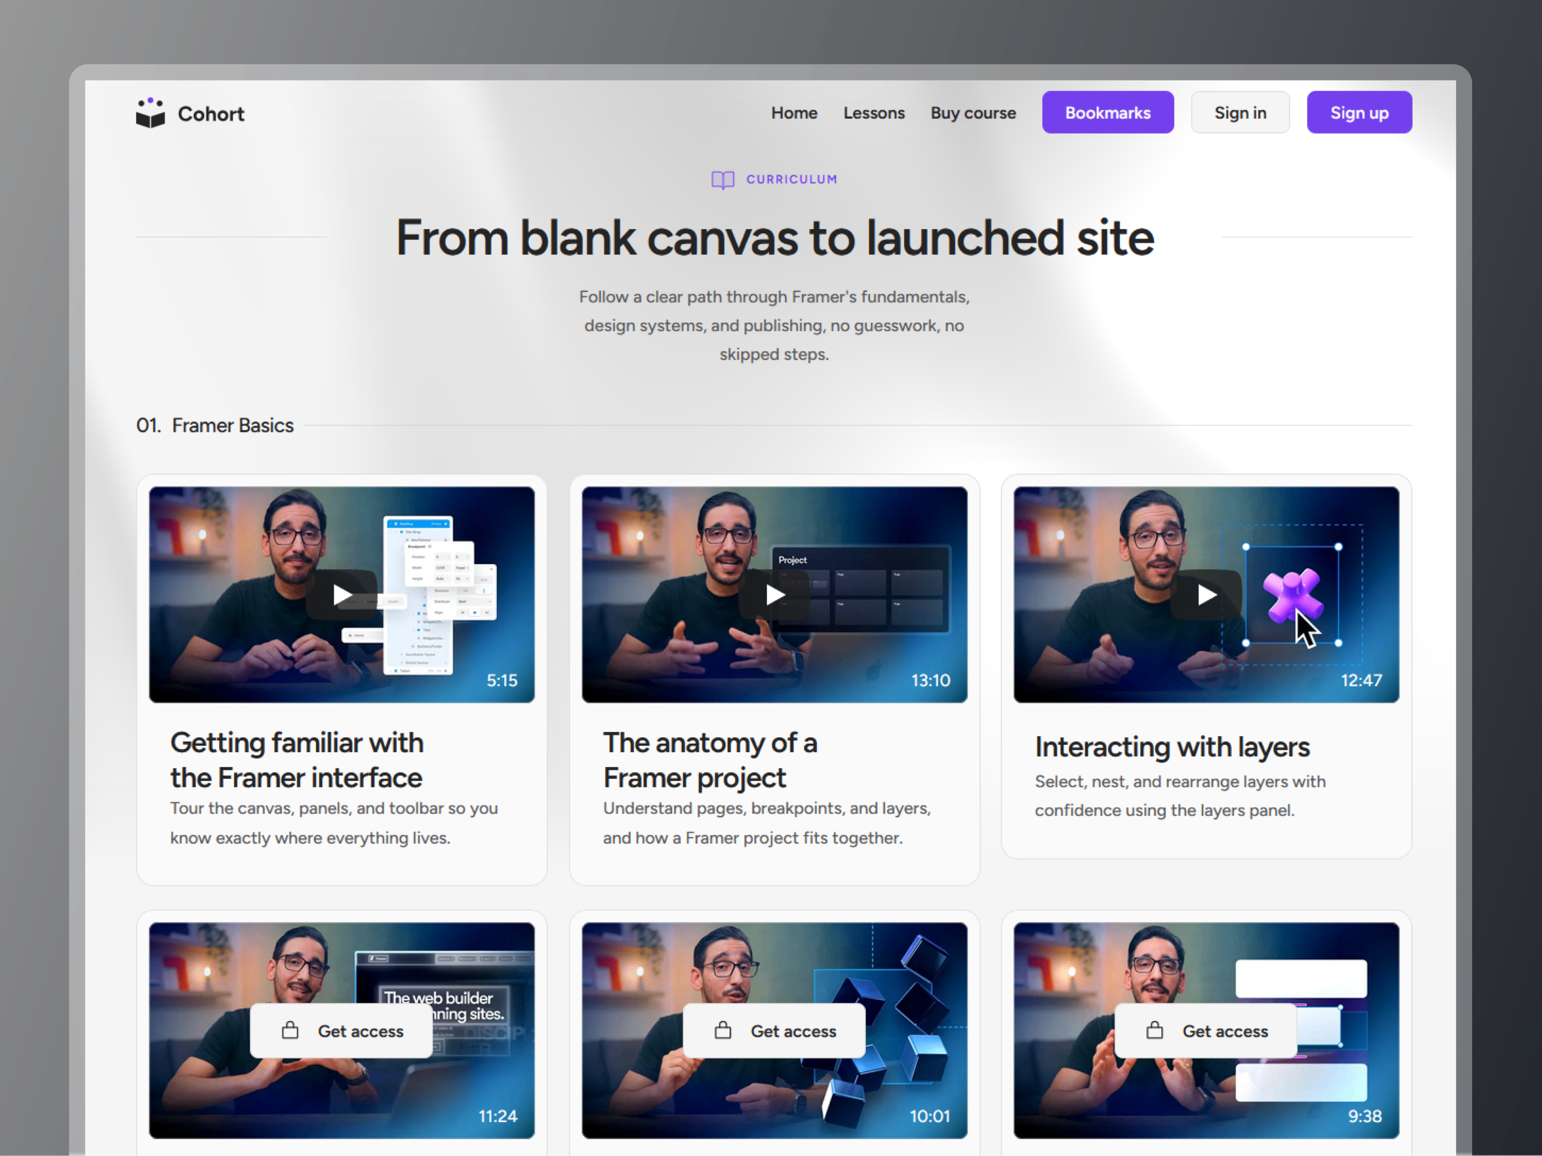Image resolution: width=1542 pixels, height=1156 pixels.
Task: Open the Lessons nav link
Action: coord(874,113)
